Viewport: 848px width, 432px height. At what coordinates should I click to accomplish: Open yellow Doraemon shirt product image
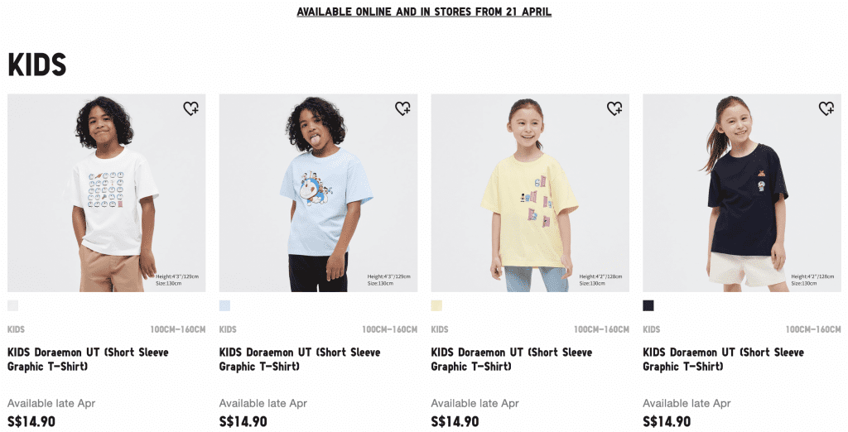click(x=530, y=193)
